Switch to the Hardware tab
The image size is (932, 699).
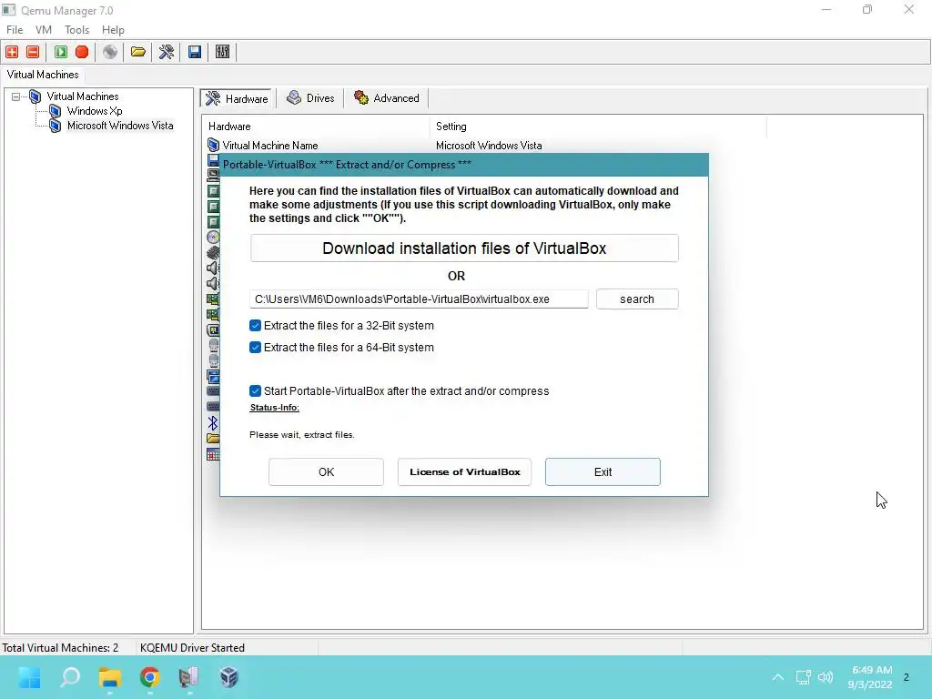tap(238, 98)
